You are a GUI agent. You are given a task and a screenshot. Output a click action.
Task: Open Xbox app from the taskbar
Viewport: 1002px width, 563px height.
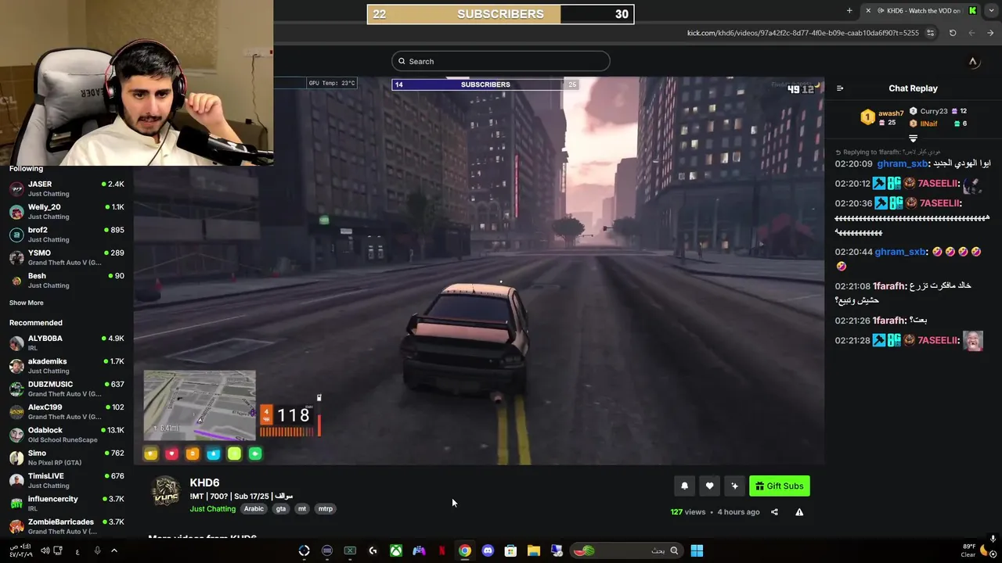(x=396, y=550)
